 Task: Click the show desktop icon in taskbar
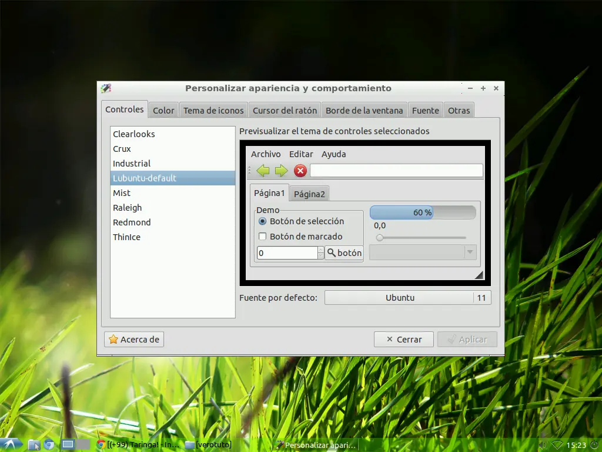[68, 445]
